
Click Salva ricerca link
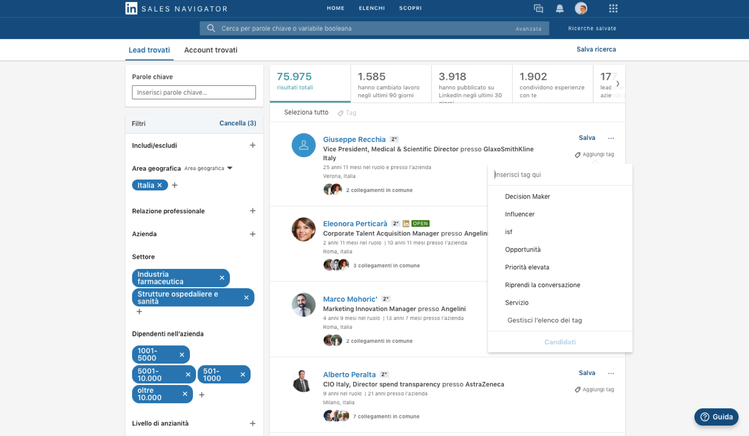pos(596,49)
